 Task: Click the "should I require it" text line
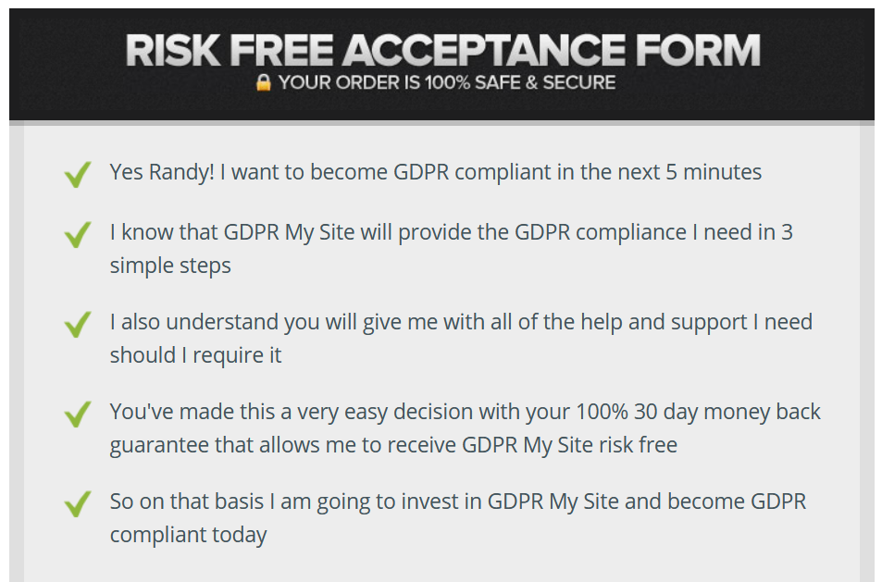coord(196,356)
